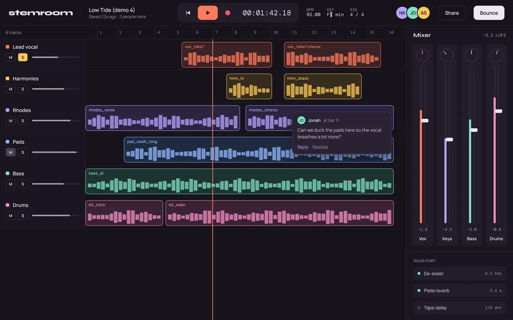Click the Vox mixer fader handle
The image size is (513, 320).
tap(425, 121)
